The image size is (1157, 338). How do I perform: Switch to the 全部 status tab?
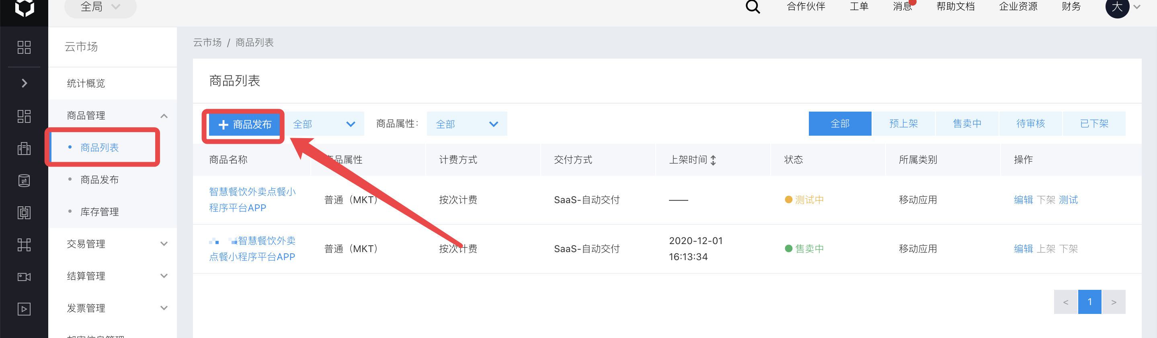coord(840,124)
